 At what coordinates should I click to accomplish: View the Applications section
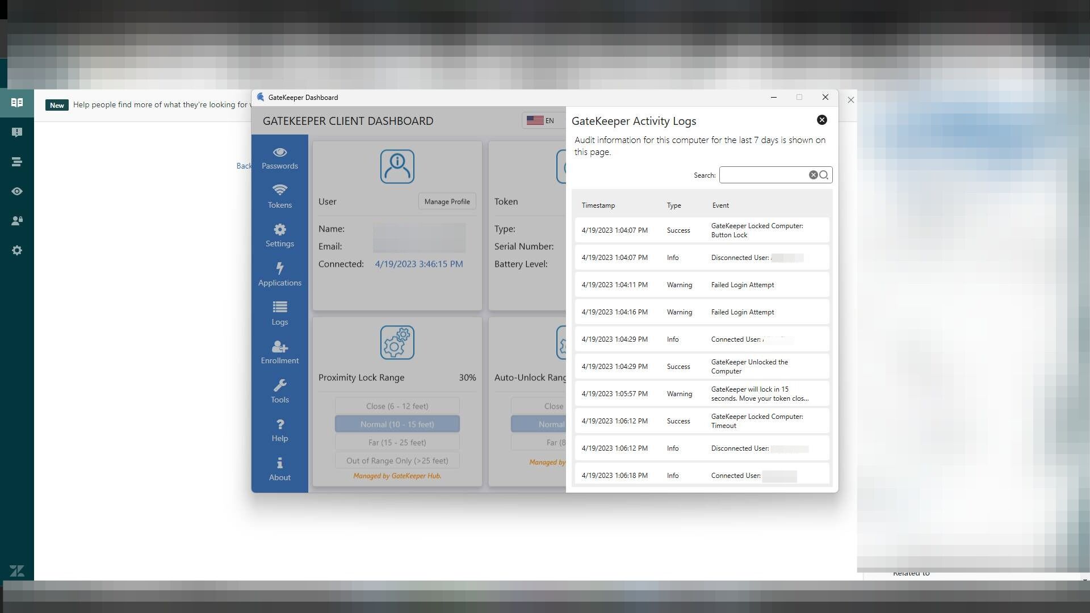point(279,275)
